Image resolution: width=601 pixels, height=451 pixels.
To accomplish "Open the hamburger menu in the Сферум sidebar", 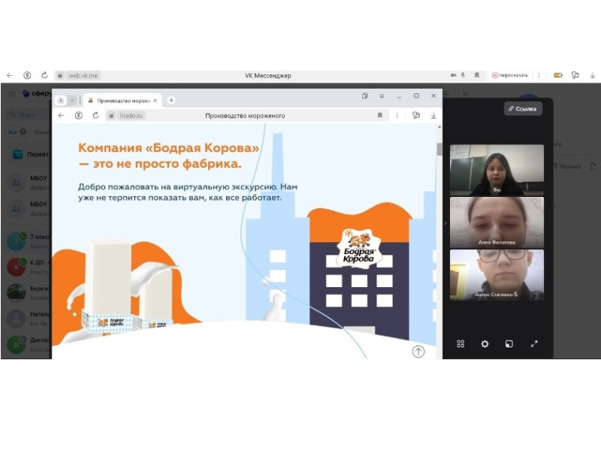I will 12,94.
